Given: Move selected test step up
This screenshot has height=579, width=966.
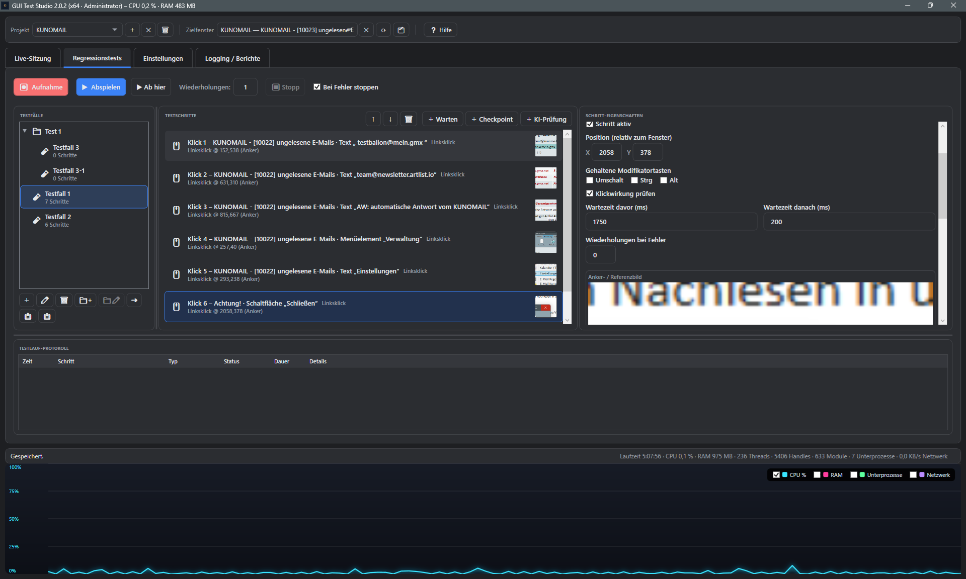Looking at the screenshot, I should click(x=373, y=119).
